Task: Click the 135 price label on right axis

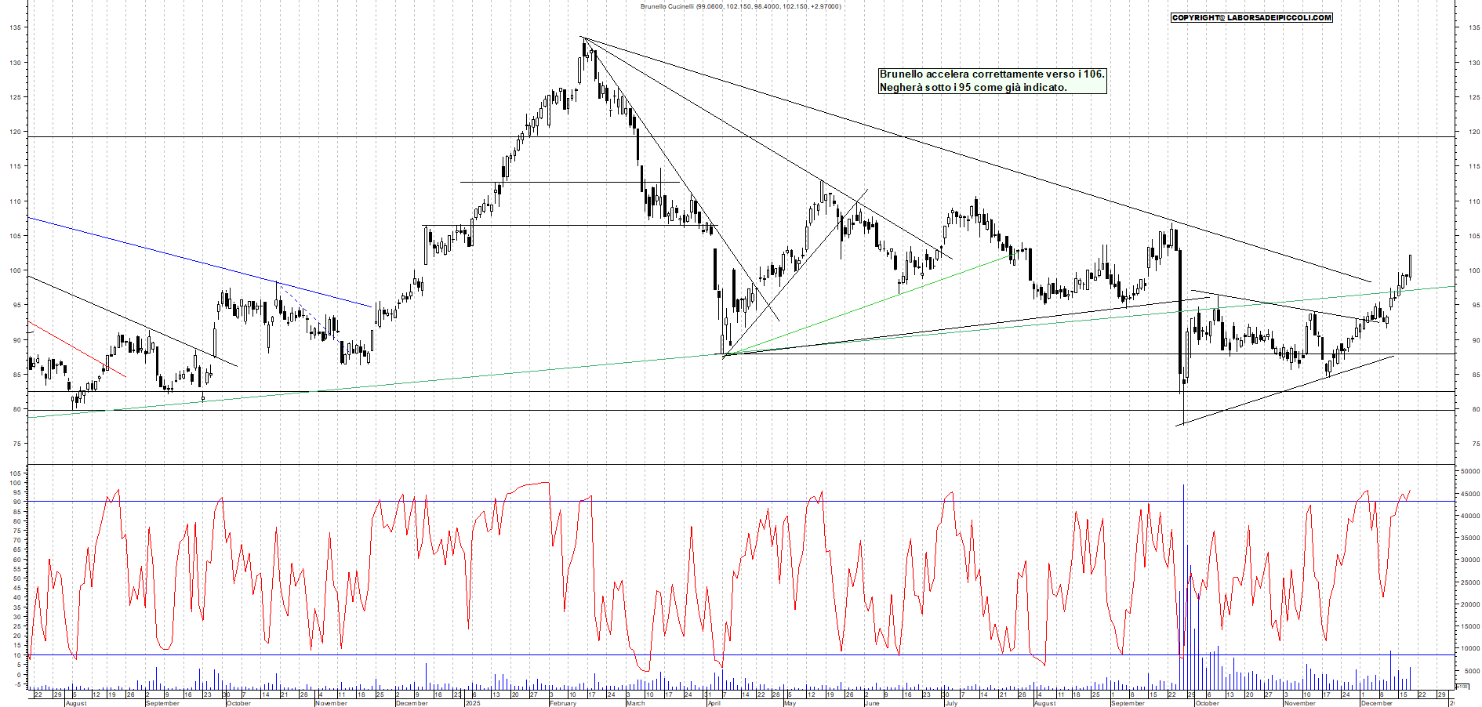Action: pyautogui.click(x=1474, y=27)
